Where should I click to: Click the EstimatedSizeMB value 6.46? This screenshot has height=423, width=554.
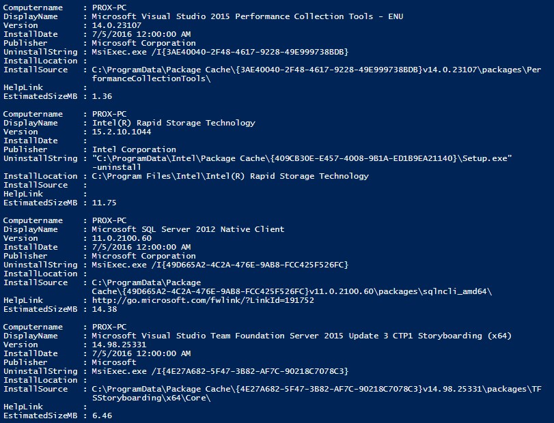click(102, 416)
